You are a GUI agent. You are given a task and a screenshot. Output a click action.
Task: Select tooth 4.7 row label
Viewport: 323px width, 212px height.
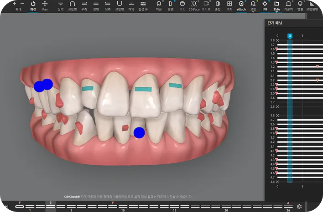point(272,177)
